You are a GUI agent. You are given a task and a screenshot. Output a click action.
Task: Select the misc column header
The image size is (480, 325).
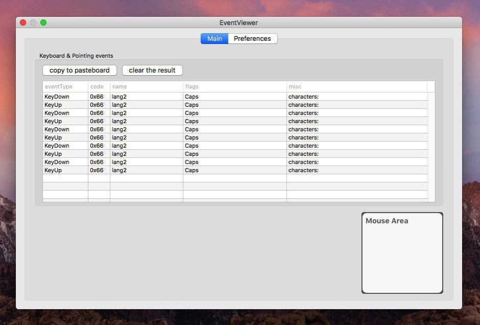[295, 87]
